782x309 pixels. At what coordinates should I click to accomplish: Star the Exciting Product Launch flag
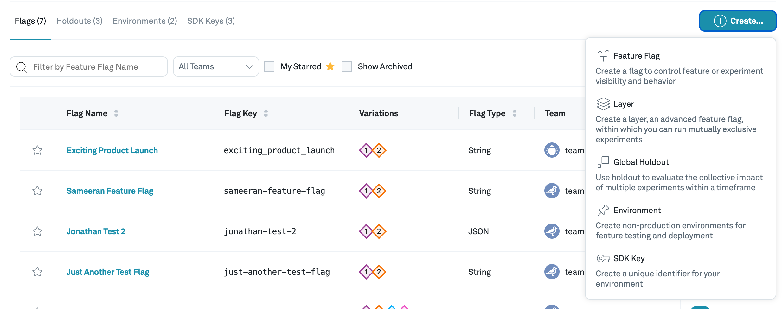click(x=37, y=150)
